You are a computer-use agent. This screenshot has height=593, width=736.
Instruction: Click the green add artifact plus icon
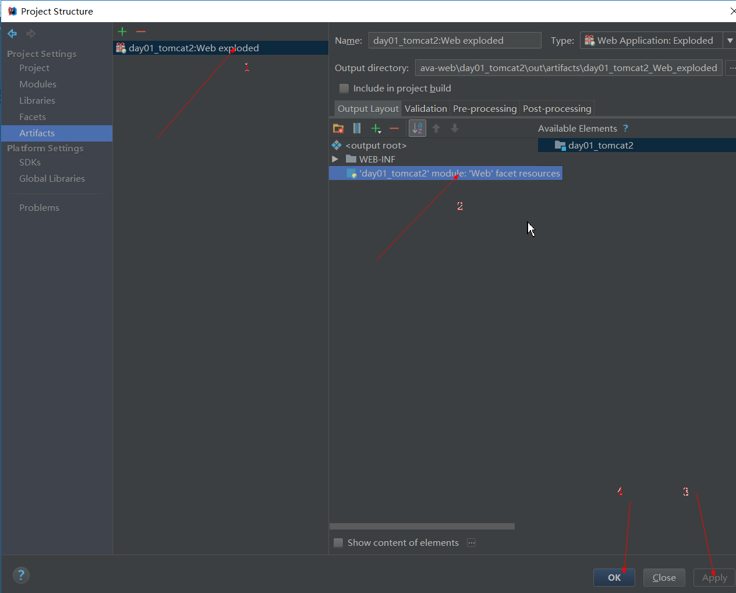[x=122, y=31]
